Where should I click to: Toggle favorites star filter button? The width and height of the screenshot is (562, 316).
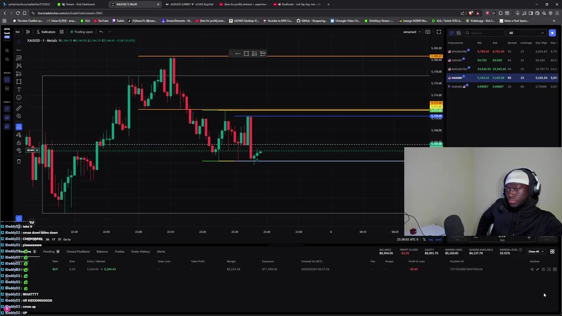(x=552, y=33)
